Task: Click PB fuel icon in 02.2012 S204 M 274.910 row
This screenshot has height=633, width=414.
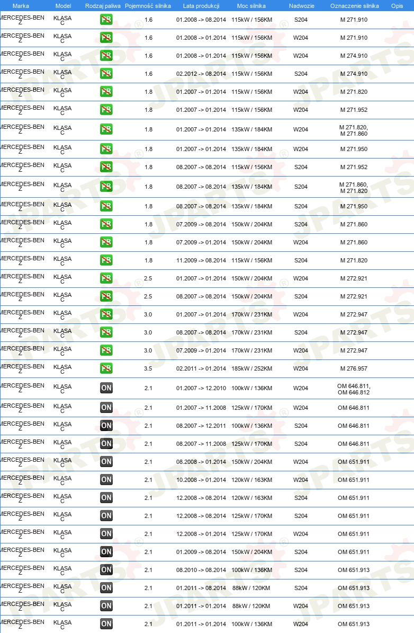Action: pos(106,74)
